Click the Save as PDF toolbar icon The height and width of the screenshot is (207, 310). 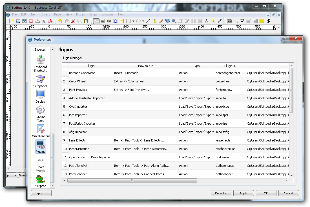50,21
